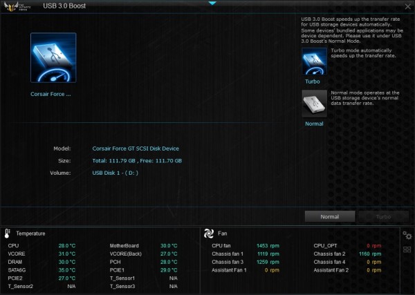
Task: Click the TUF logo in title bar
Action: [17, 6]
